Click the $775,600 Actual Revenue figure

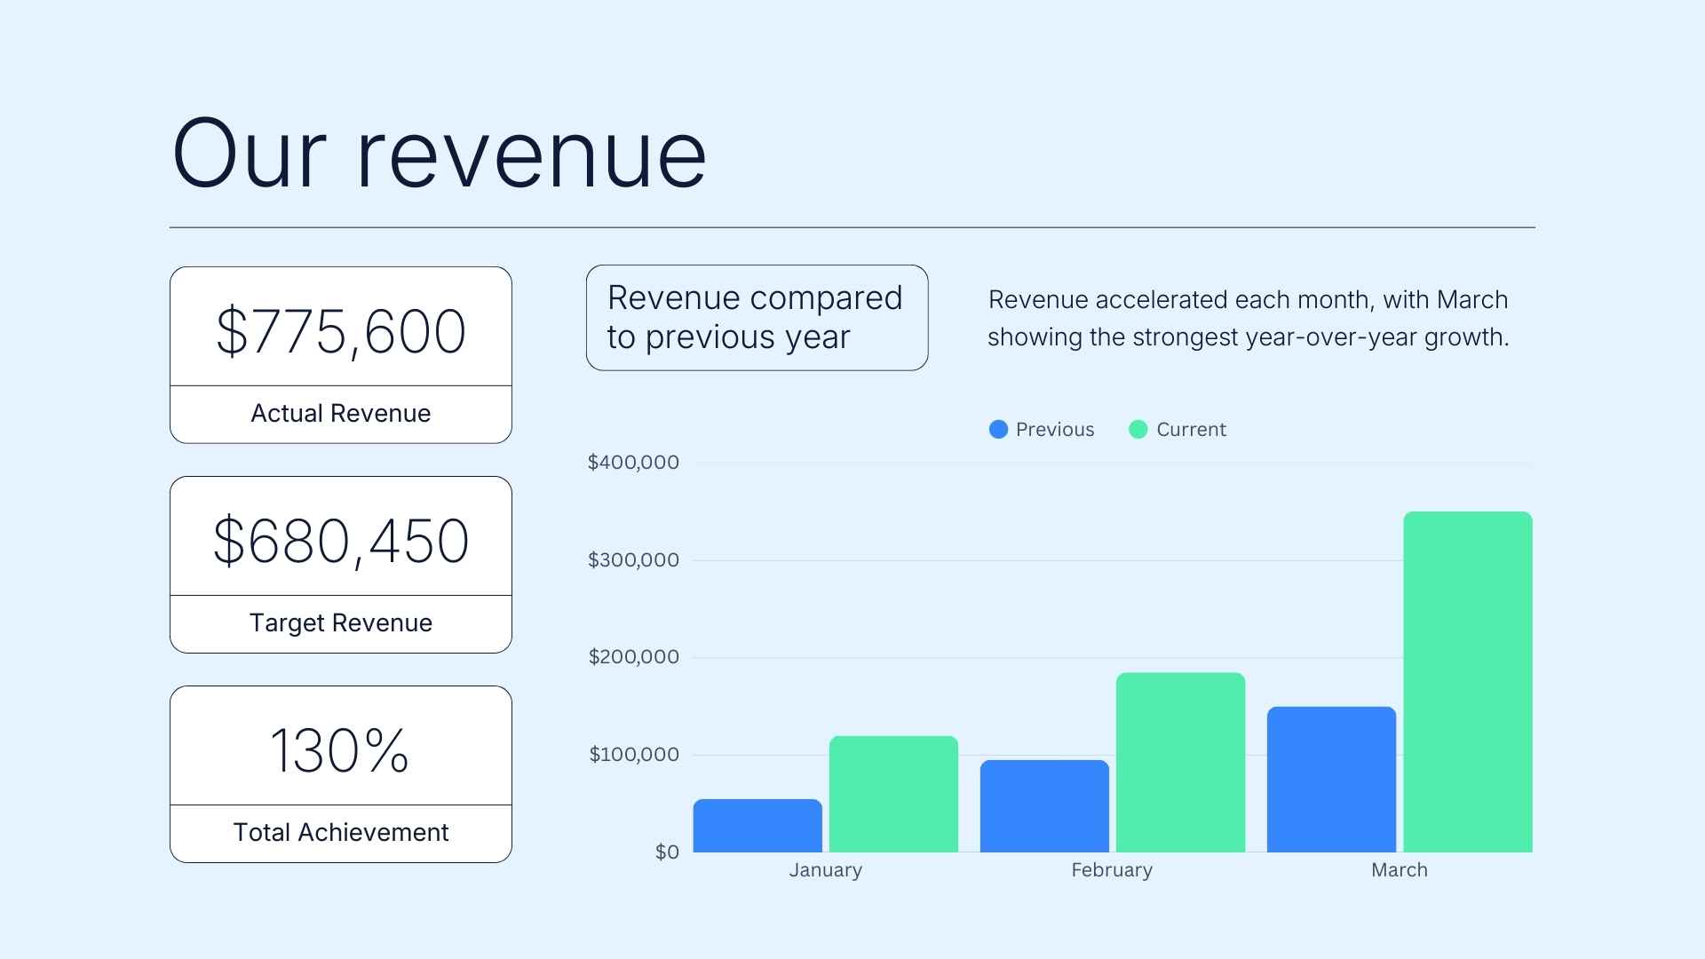click(x=340, y=330)
